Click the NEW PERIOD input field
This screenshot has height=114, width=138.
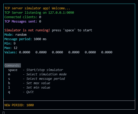click(x=69, y=105)
